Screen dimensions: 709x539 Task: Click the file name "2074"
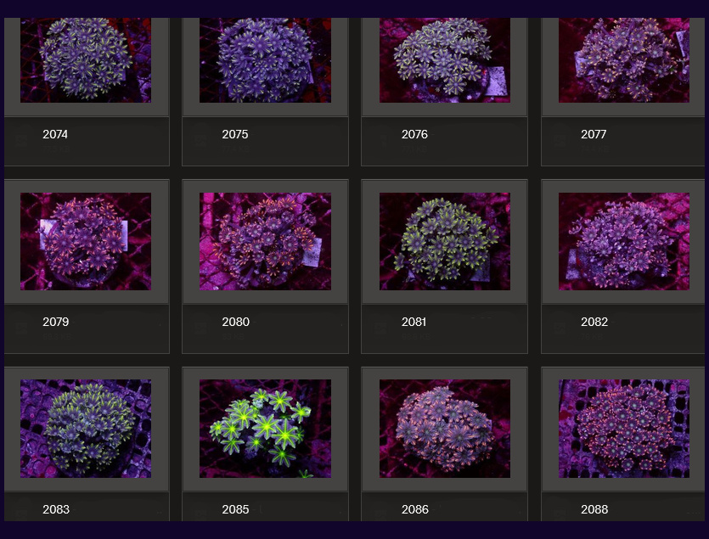click(x=55, y=134)
